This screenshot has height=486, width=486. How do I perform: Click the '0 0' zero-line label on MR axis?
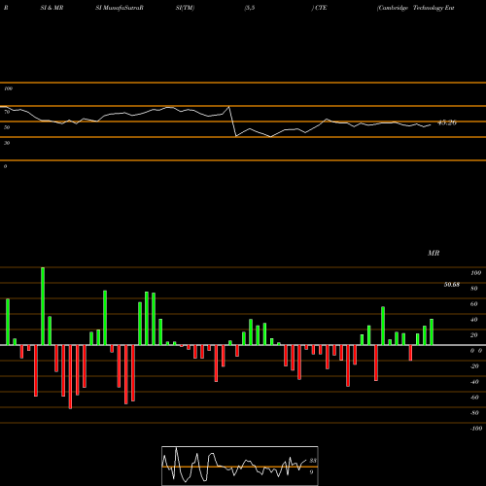pos(476,351)
